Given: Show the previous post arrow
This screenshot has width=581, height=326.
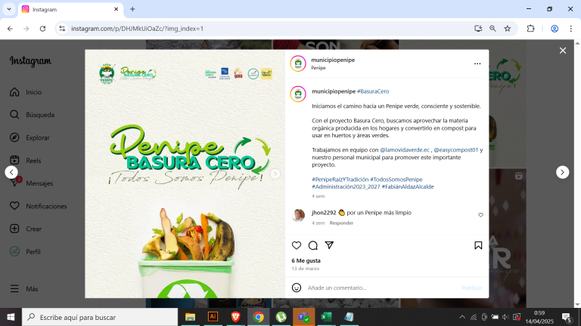Looking at the screenshot, I should pyautogui.click(x=11, y=172).
